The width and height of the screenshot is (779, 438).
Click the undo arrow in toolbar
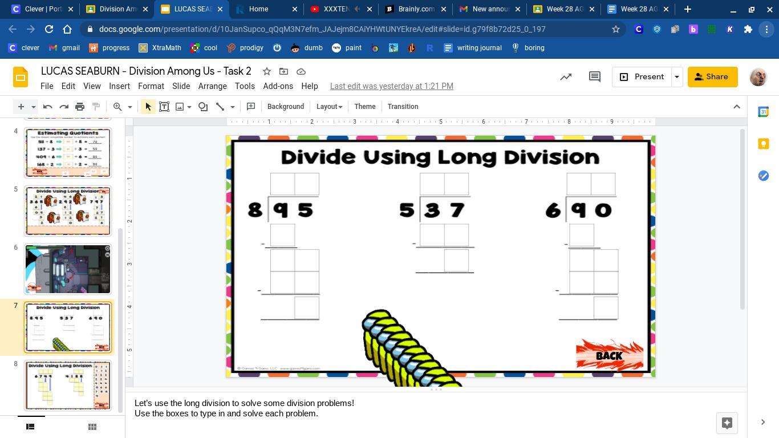coord(48,107)
